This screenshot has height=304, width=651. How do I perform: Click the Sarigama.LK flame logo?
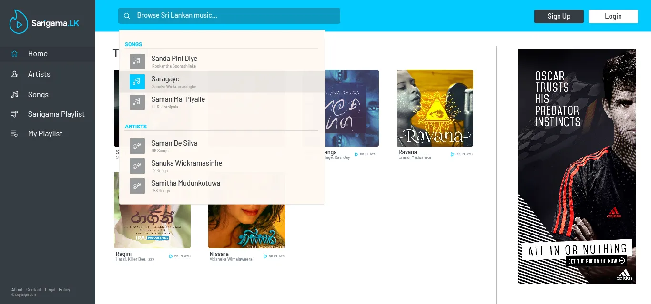[x=19, y=22]
